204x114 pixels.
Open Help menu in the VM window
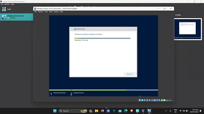coord(61,12)
